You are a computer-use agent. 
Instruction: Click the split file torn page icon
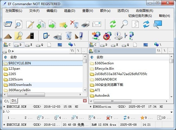[x=135, y=24]
